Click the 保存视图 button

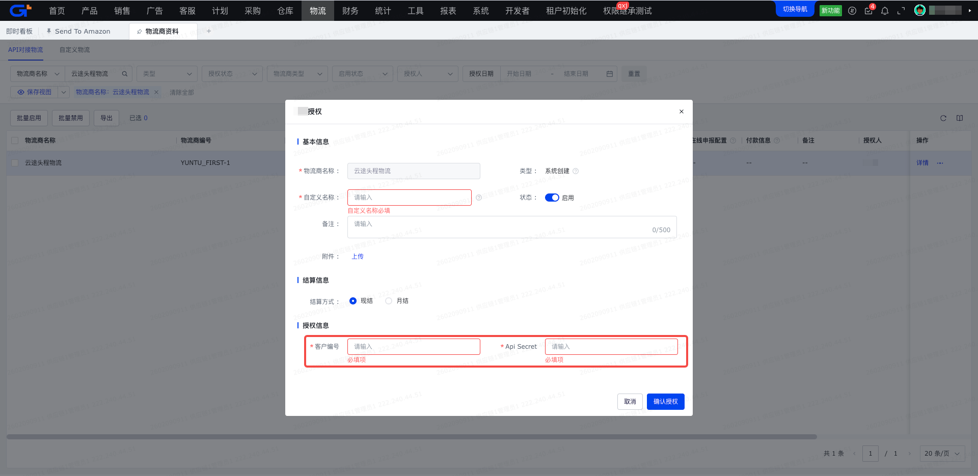pos(34,92)
